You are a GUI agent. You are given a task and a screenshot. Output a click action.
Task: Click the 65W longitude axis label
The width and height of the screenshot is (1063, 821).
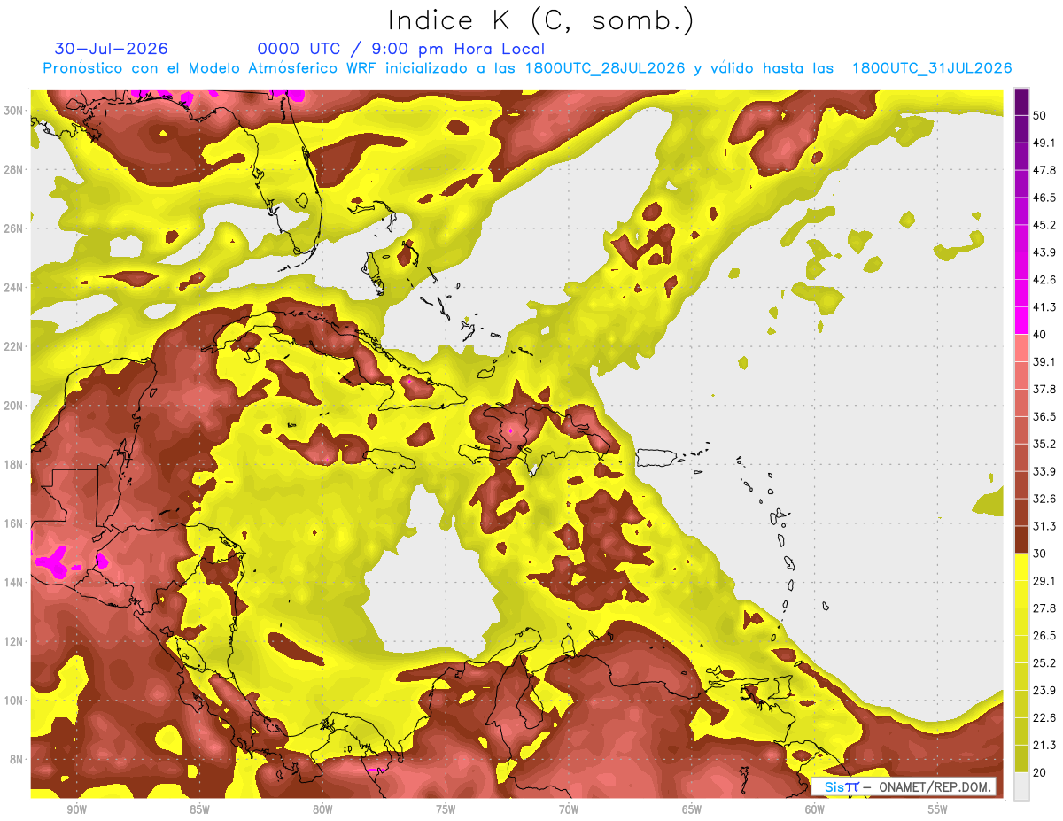click(x=692, y=809)
